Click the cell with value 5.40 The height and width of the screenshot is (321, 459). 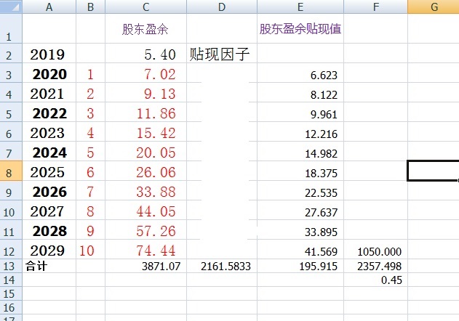[145, 53]
